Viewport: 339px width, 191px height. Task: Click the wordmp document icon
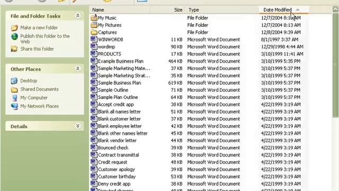(94, 47)
